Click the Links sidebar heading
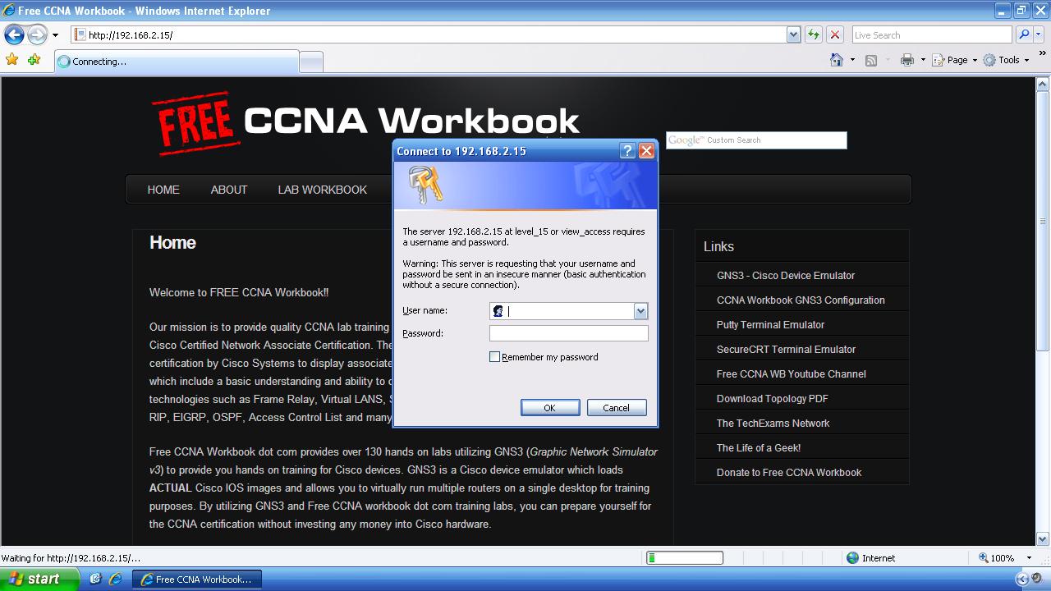Screen dimensions: 1051x591 tap(718, 246)
